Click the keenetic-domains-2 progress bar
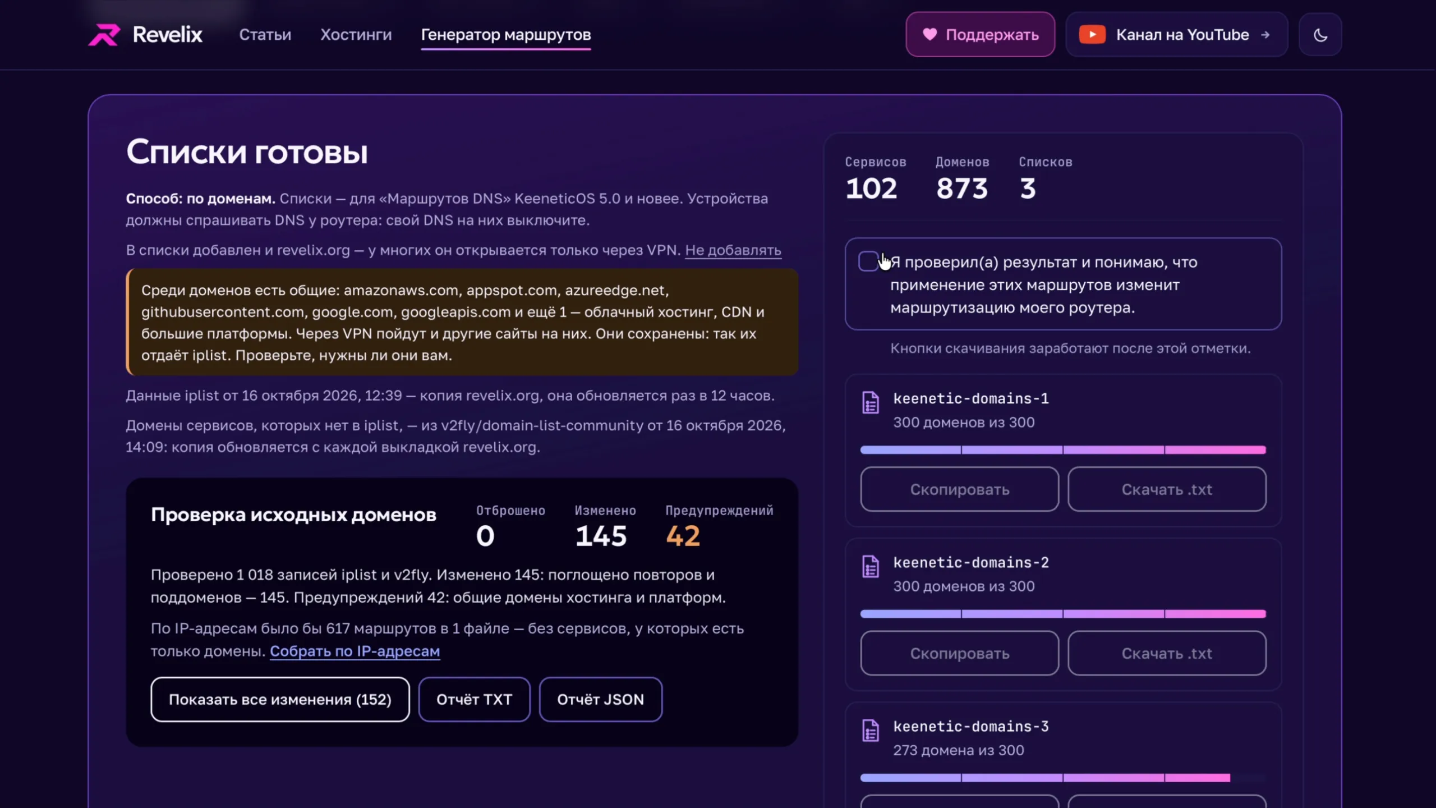 (x=1063, y=614)
